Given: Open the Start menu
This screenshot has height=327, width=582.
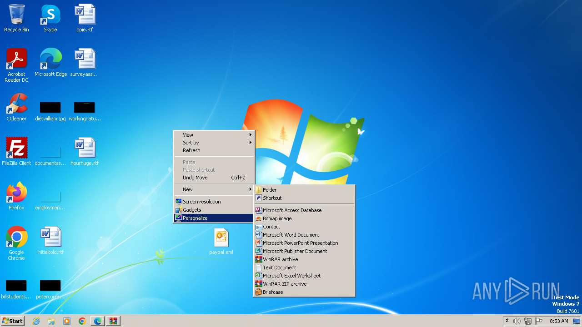Looking at the screenshot, I should pos(12,321).
